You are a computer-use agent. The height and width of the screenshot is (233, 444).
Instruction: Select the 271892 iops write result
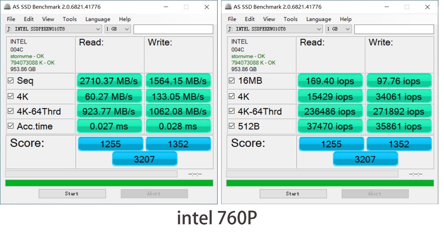(399, 111)
